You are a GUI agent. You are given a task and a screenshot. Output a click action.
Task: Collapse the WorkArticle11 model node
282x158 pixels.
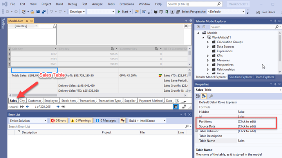click(203, 37)
